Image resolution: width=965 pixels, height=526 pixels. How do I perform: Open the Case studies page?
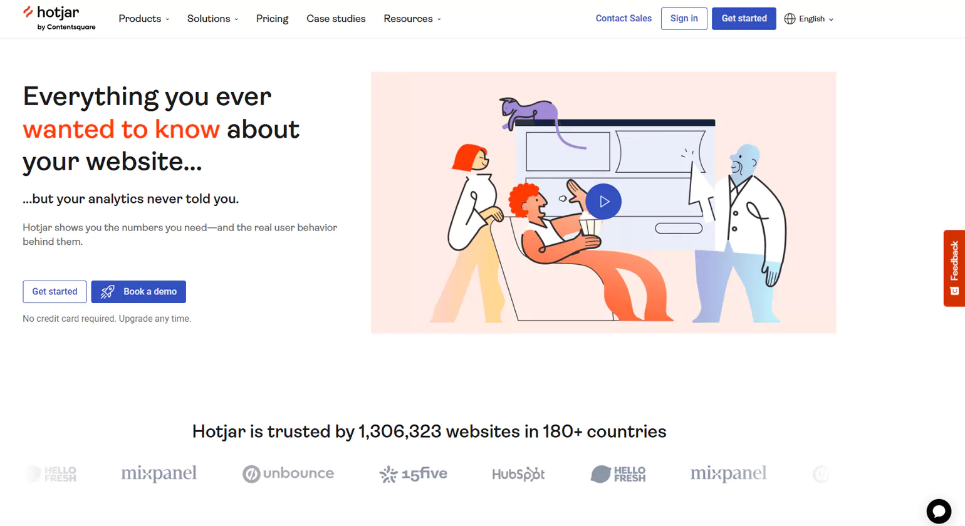click(x=336, y=19)
